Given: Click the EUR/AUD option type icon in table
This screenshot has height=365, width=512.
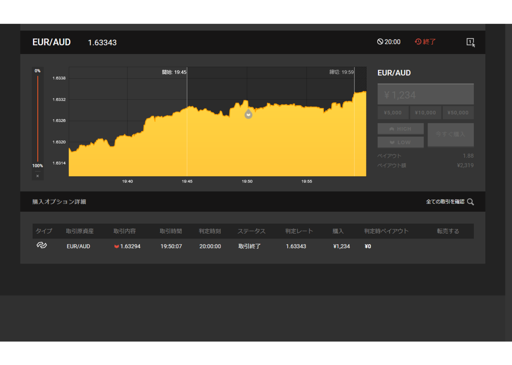Looking at the screenshot, I should [41, 246].
